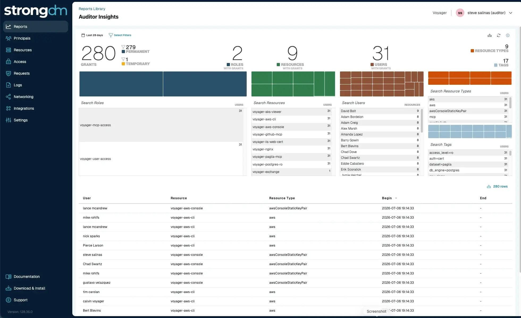Open the Principals section icon
This screenshot has width=521, height=318.
point(9,38)
